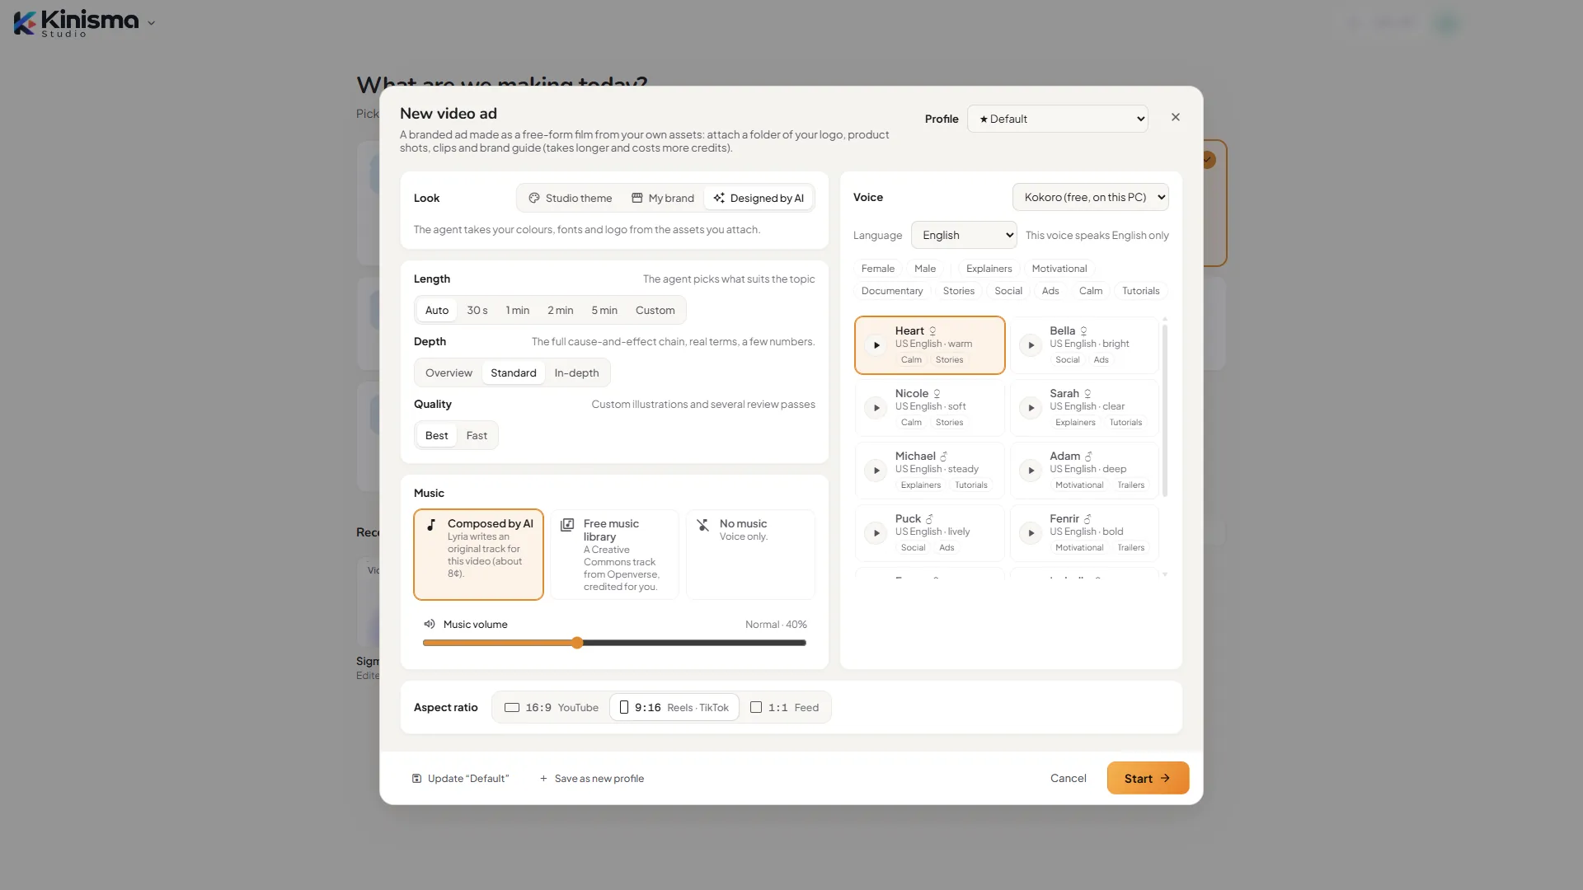The image size is (1583, 890).
Task: Filter voices by Female tag
Action: [x=877, y=269]
